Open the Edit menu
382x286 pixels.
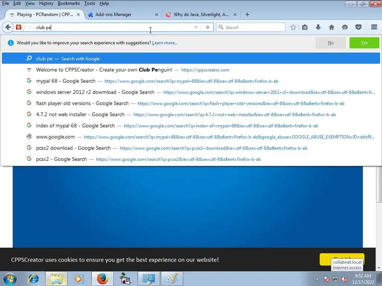pyautogui.click(x=17, y=3)
